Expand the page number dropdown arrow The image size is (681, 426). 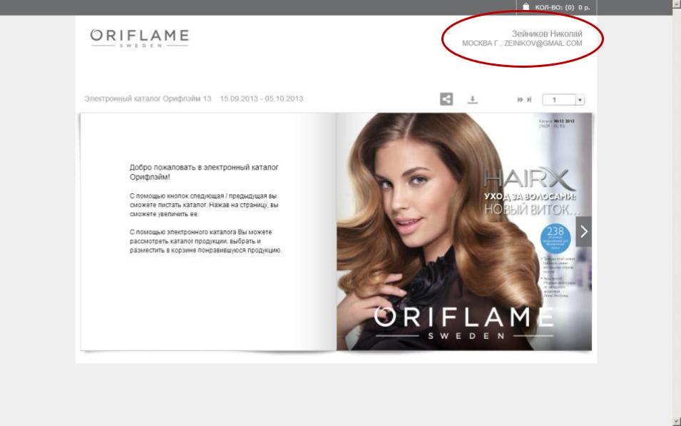point(580,100)
